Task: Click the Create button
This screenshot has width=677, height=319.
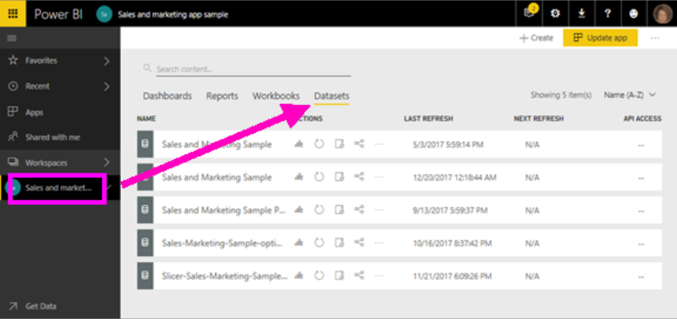Action: coord(536,38)
